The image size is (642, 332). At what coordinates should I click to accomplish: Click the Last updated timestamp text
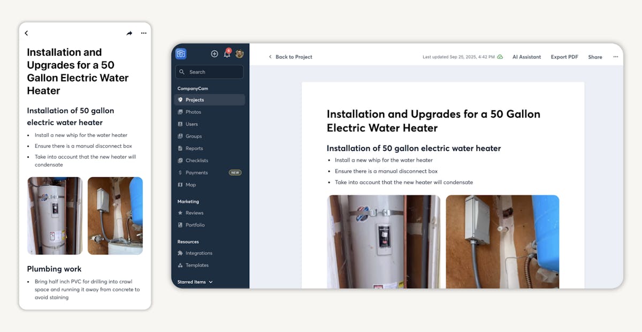click(x=458, y=57)
